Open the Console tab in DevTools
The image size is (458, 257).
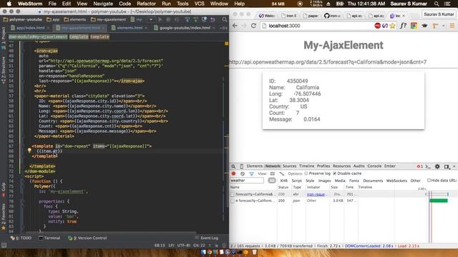point(374,166)
